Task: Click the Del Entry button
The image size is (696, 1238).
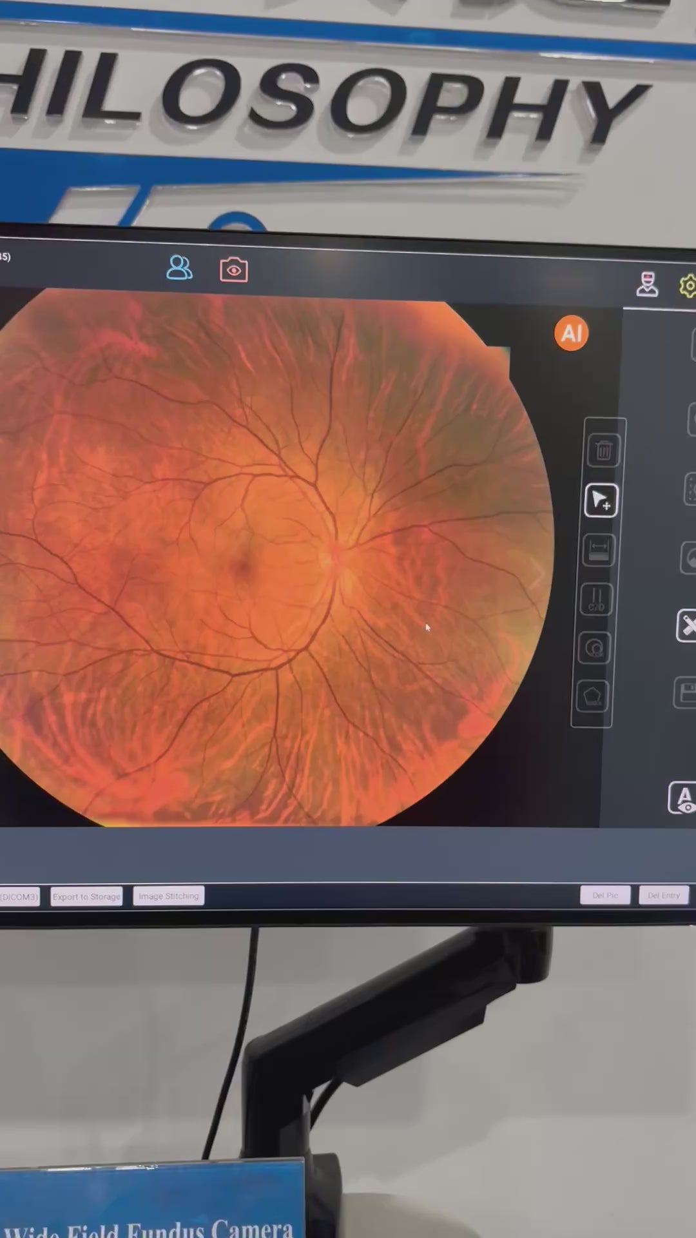Action: [x=664, y=895]
